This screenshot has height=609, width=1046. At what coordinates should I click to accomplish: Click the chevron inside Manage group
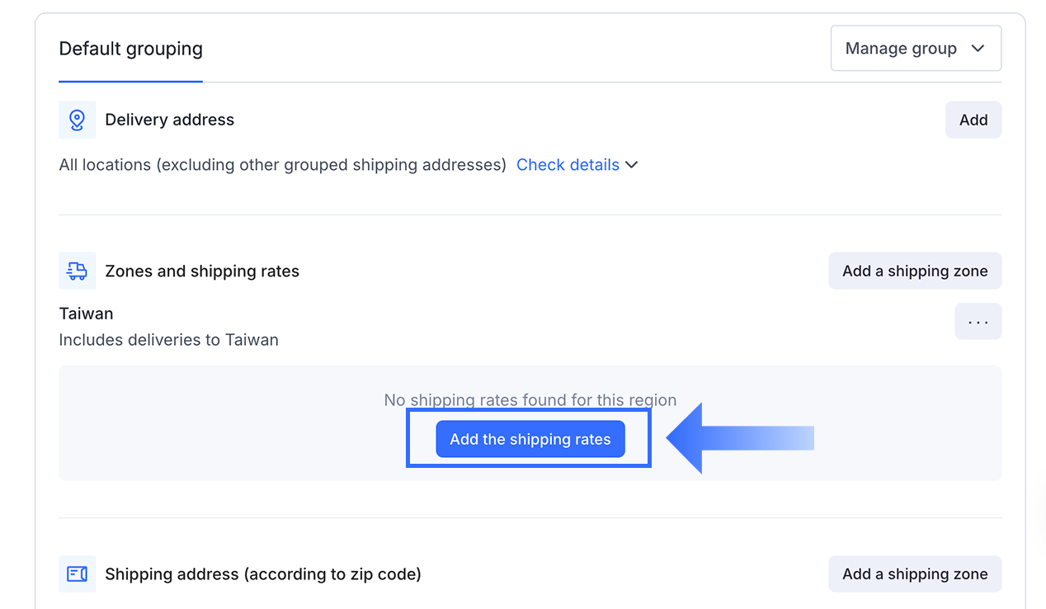(978, 49)
